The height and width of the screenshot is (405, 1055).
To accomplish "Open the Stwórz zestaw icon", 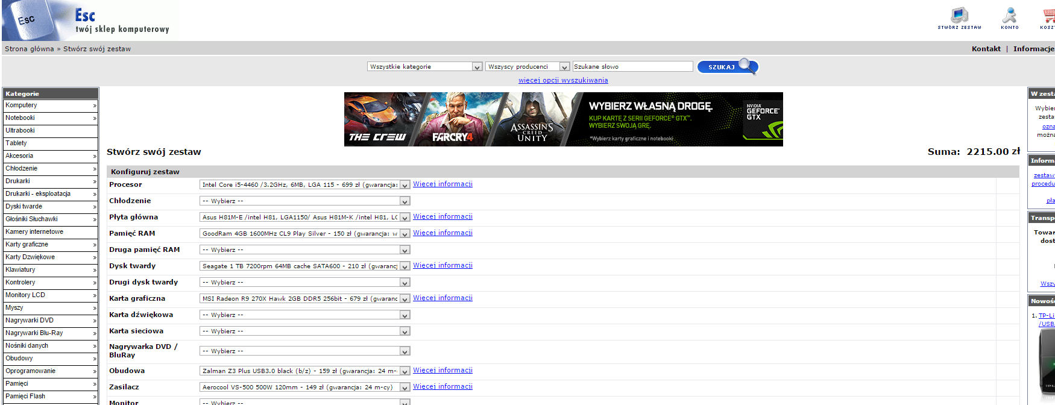I will [x=959, y=18].
